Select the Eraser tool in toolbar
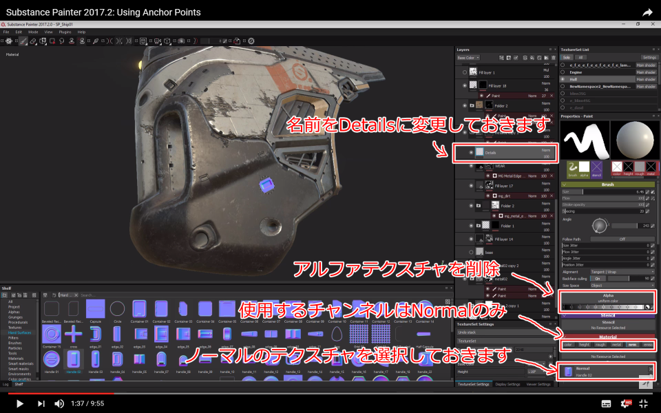This screenshot has width=661, height=413. 33,41
